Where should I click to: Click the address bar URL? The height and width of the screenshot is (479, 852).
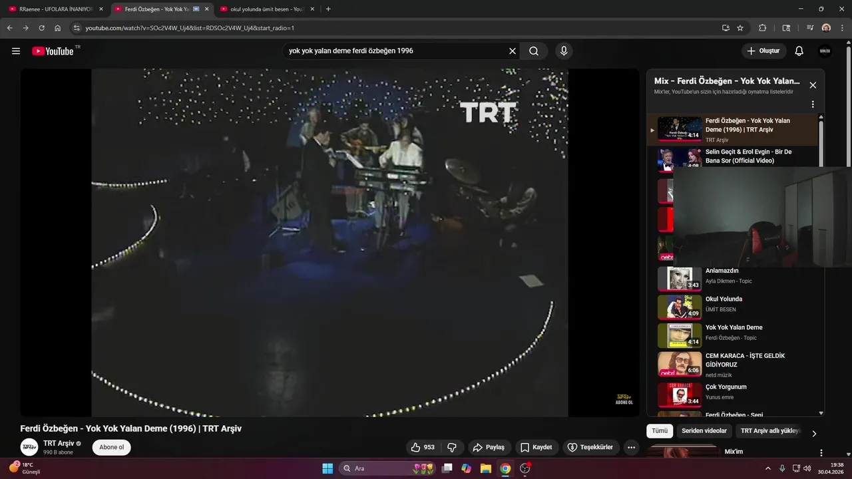coord(190,28)
